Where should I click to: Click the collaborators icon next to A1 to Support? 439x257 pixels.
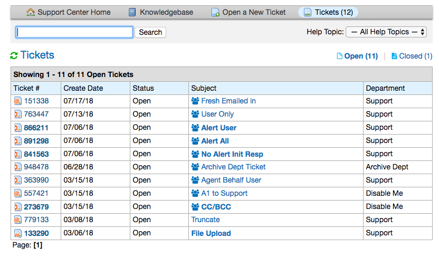pyautogui.click(x=195, y=193)
